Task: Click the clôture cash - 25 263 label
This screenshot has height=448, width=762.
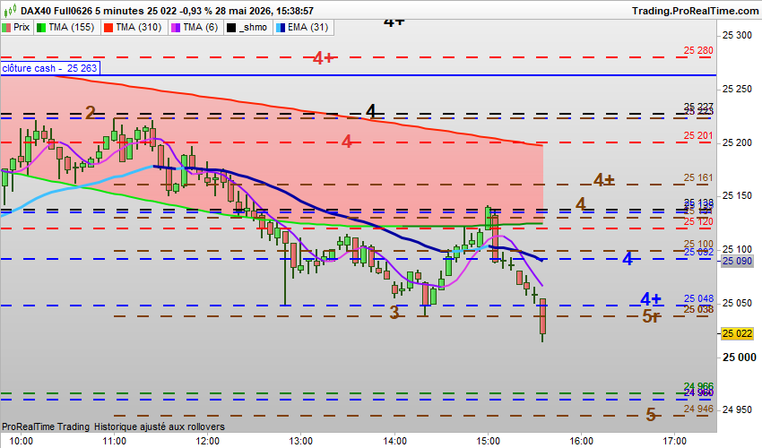Action: coord(50,68)
